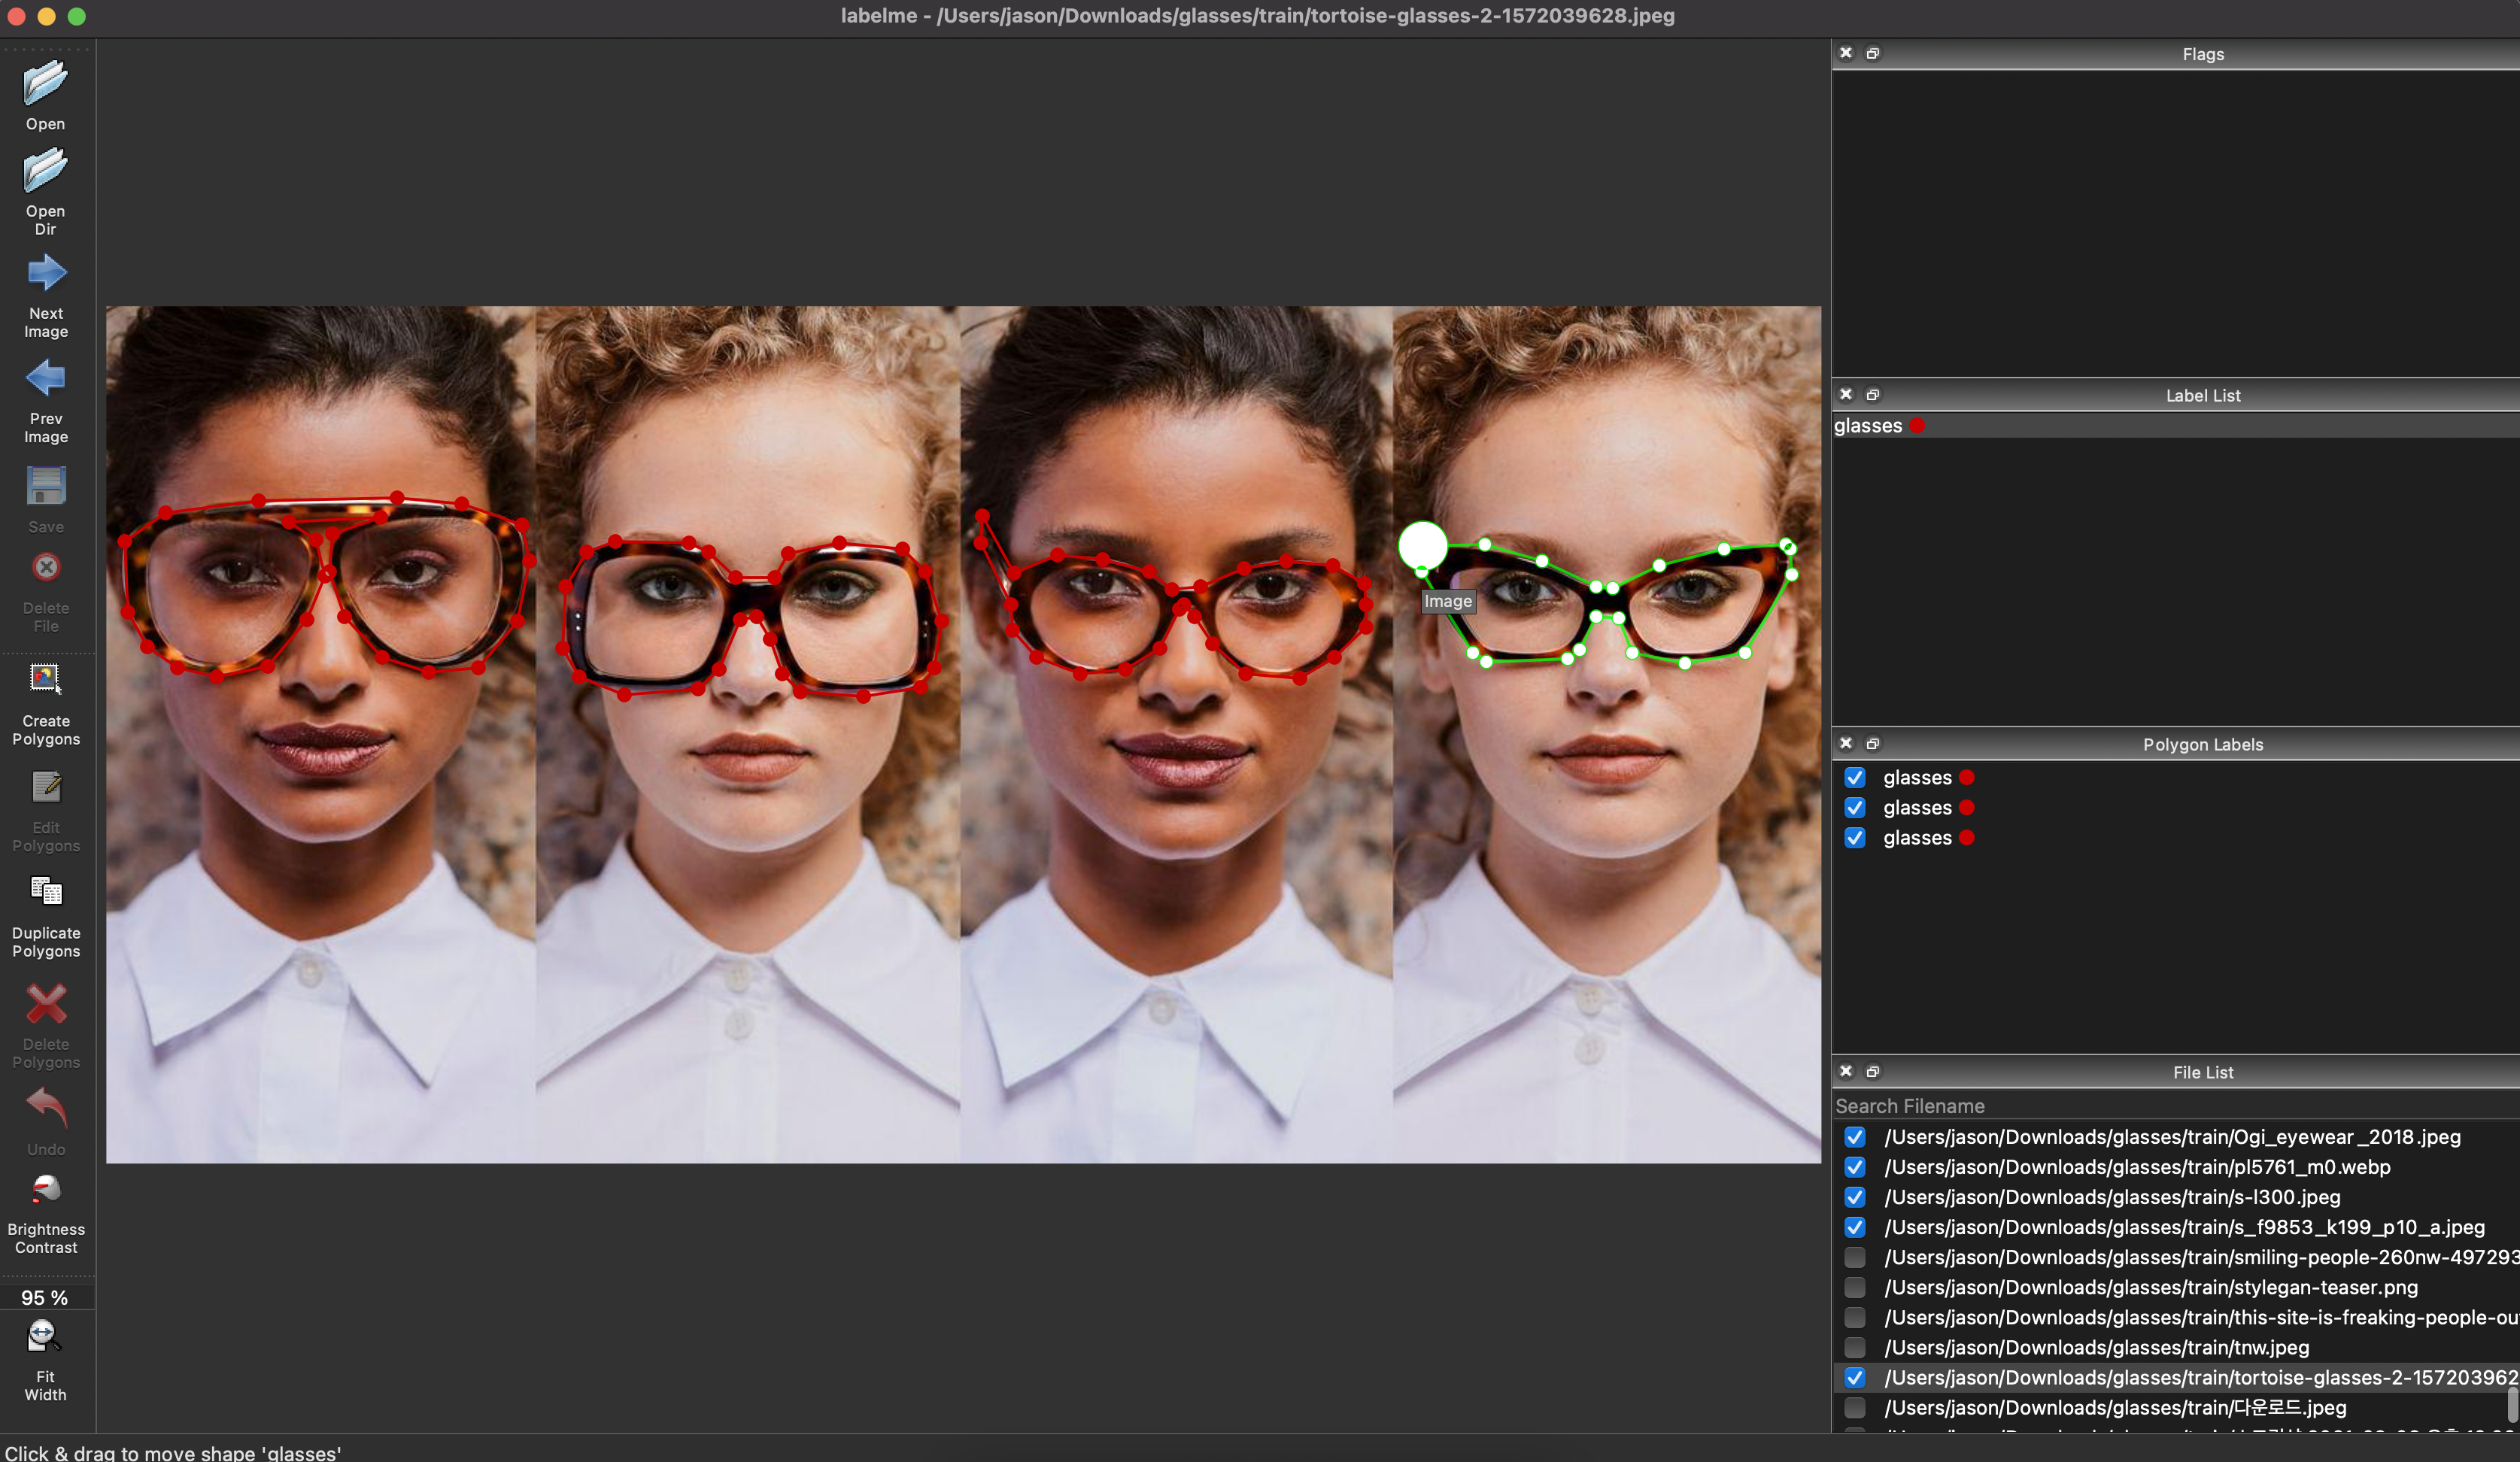Go to Prev Image arrow
Screen dimensions: 2520x1462
46,379
